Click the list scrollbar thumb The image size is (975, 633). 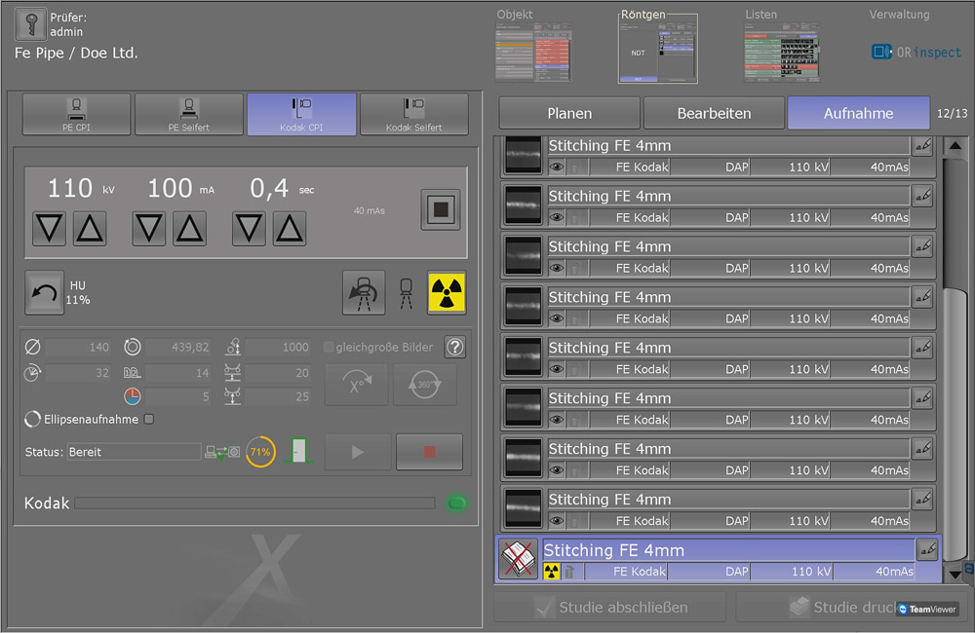coord(955,423)
